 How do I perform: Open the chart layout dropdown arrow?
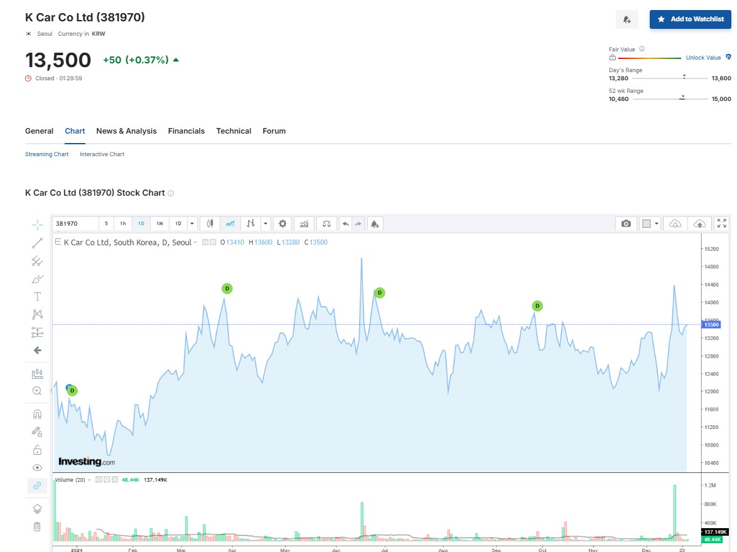[657, 223]
